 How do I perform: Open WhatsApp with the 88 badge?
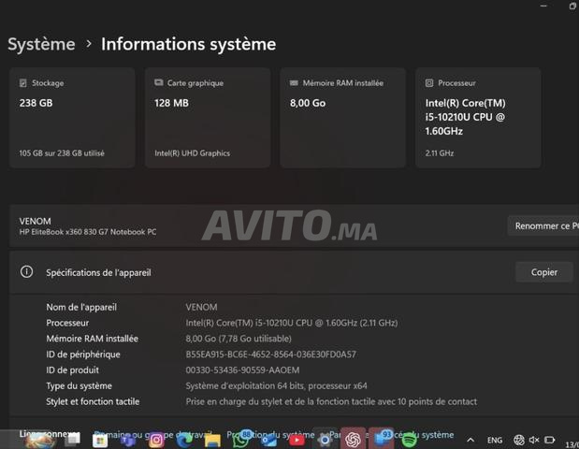coord(240,440)
